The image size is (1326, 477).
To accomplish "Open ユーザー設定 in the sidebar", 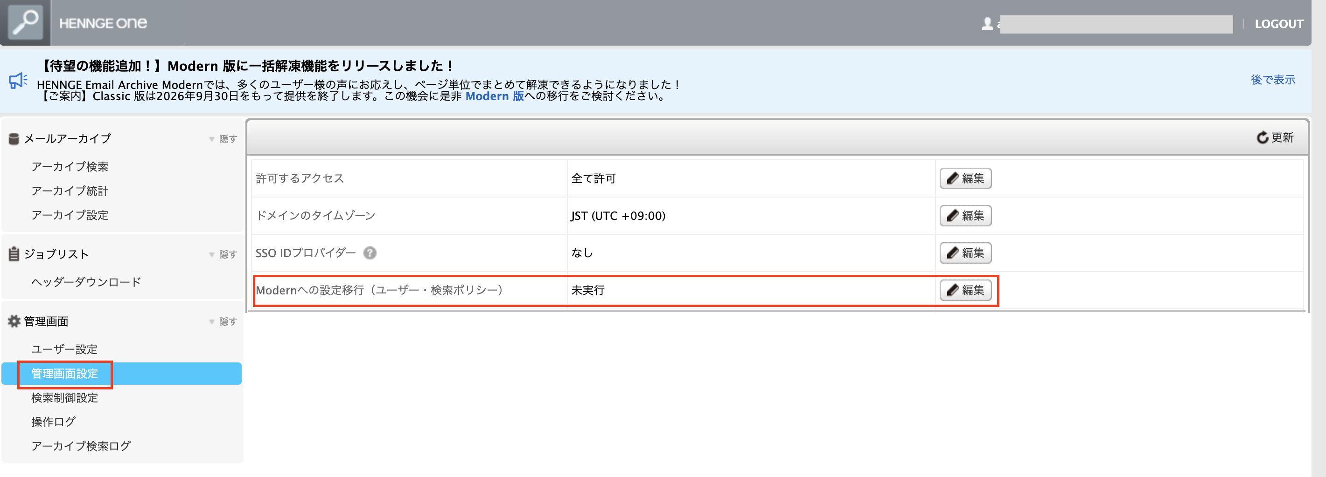I will [x=64, y=349].
